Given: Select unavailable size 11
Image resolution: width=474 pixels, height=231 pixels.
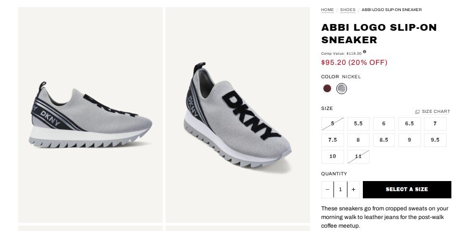Looking at the screenshot, I should point(358,157).
